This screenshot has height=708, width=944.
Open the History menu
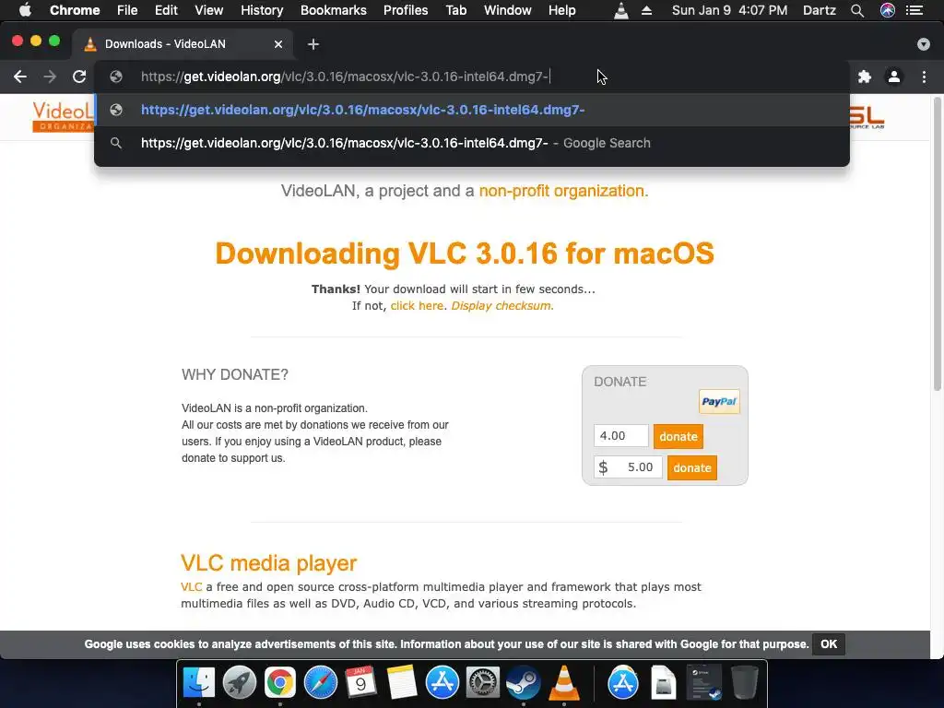tap(262, 10)
